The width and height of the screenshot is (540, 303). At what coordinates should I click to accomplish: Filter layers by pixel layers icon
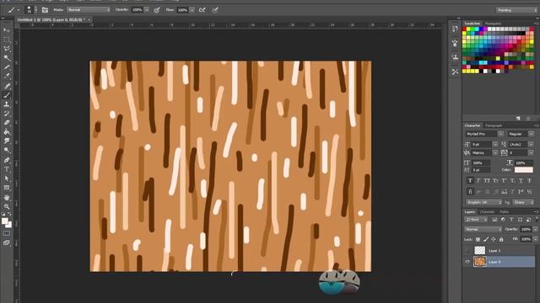coord(494,220)
